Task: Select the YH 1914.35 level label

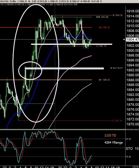Action: [117, 15]
